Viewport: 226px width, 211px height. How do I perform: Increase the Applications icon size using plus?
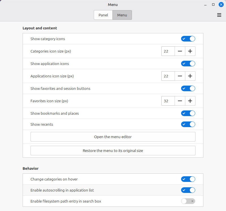click(190, 76)
